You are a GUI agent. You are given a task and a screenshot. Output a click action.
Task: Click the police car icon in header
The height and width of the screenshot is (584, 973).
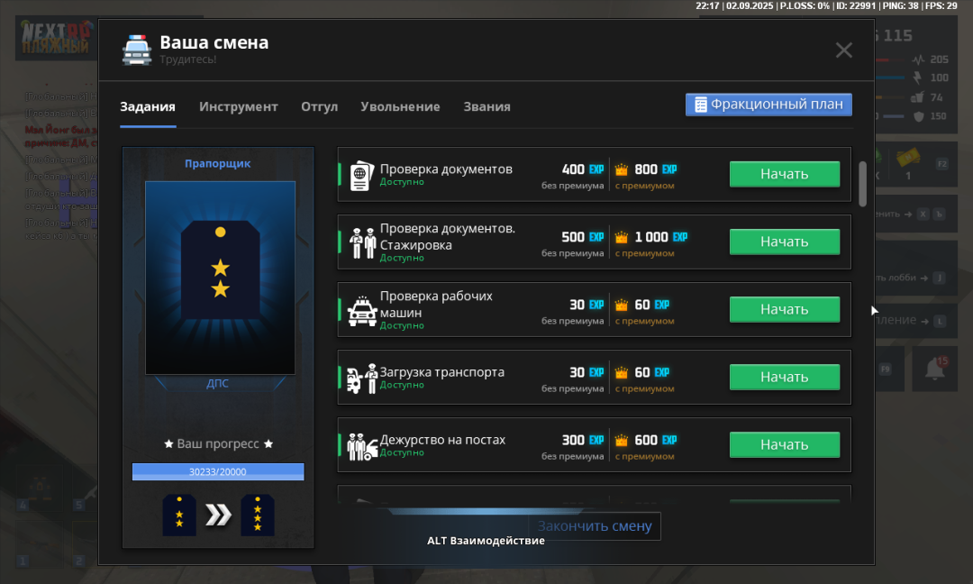click(x=137, y=50)
